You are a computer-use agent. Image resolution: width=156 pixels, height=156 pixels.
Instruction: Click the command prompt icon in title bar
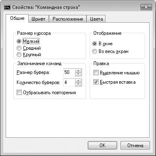[x=7, y=7]
